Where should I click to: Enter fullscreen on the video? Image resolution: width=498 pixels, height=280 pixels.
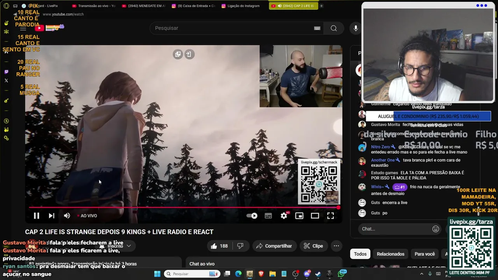pyautogui.click(x=330, y=216)
